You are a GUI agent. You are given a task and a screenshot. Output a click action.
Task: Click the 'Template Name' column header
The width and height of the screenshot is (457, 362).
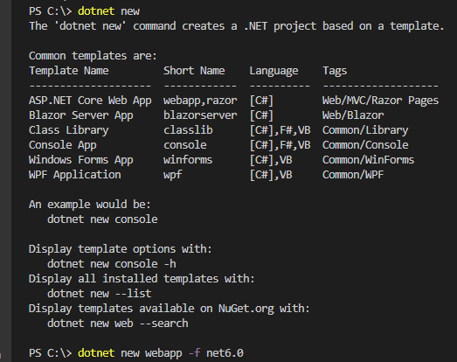click(x=69, y=71)
